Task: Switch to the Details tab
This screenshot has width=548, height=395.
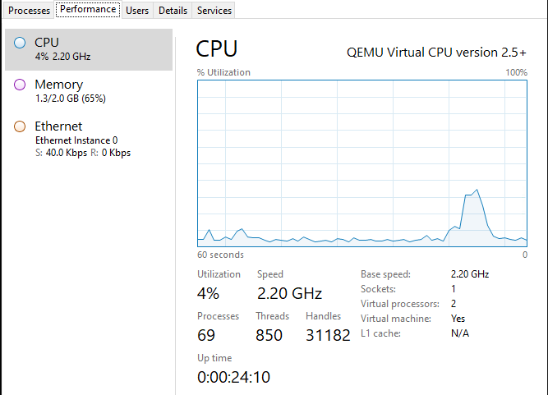Action: 173,11
